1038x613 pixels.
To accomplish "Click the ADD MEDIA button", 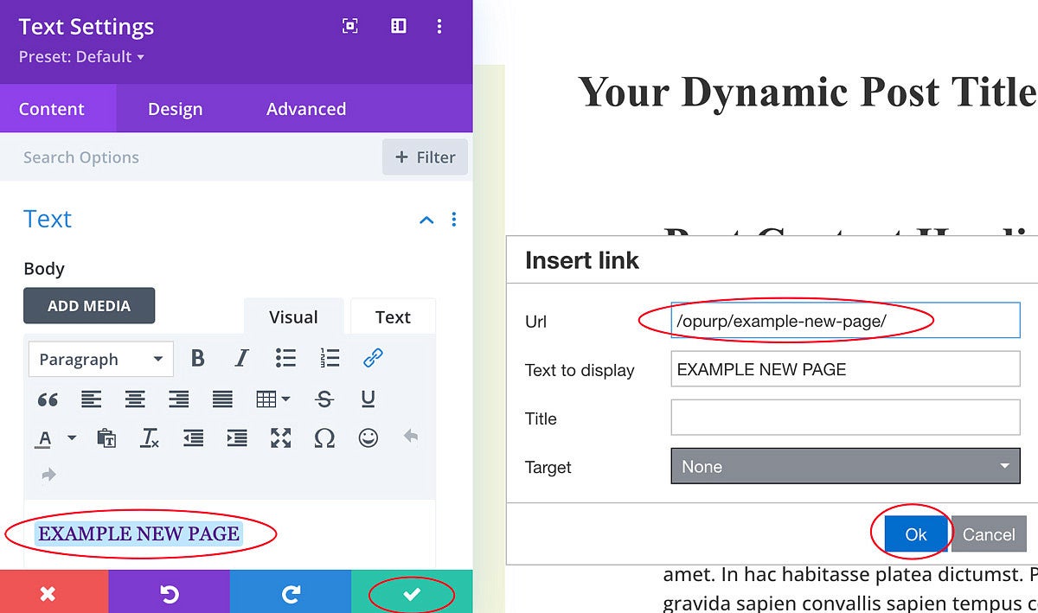I will point(89,305).
